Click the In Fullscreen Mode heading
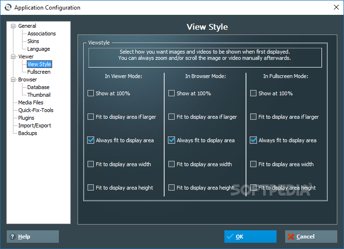Screen dimensions: 344x249 point(286,76)
